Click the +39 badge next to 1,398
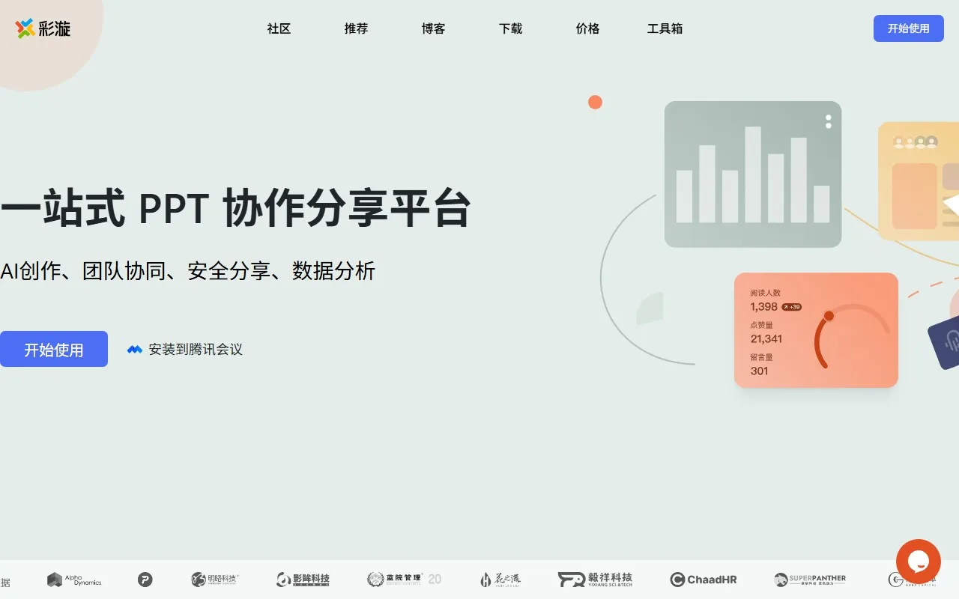 [790, 306]
